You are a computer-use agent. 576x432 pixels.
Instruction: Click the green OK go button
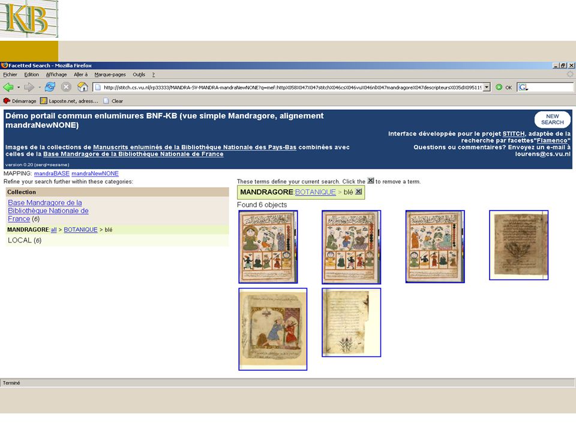[503, 88]
